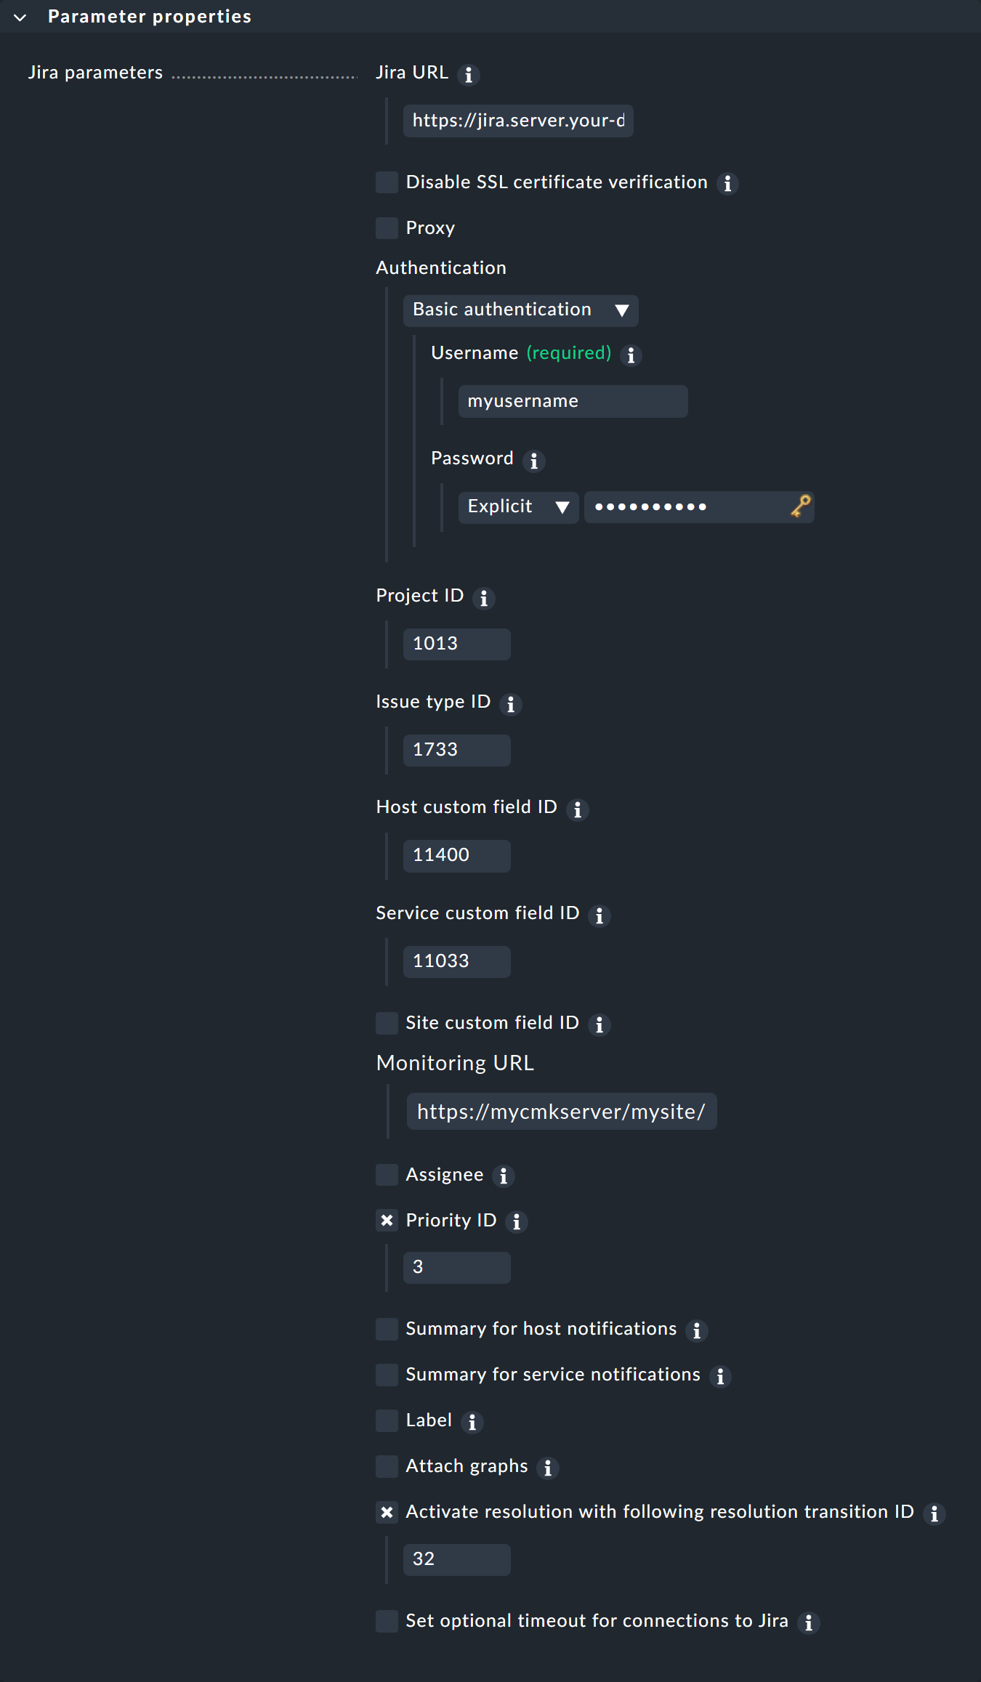
Task: Open the Jira URL info tooltip
Action: [x=469, y=74]
